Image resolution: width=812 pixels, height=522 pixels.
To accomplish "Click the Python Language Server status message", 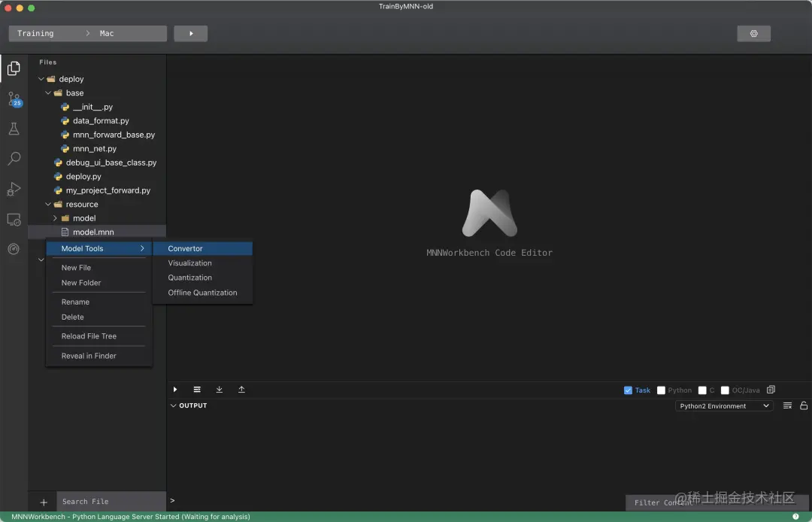I will click(x=131, y=516).
